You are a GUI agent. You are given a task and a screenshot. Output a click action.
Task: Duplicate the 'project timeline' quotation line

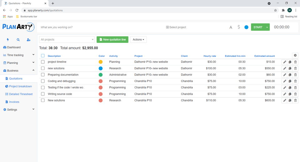[290, 62]
